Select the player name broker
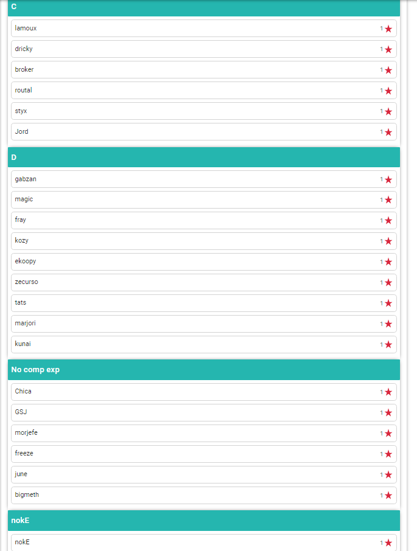Screen dimensions: 417x551 24,69
